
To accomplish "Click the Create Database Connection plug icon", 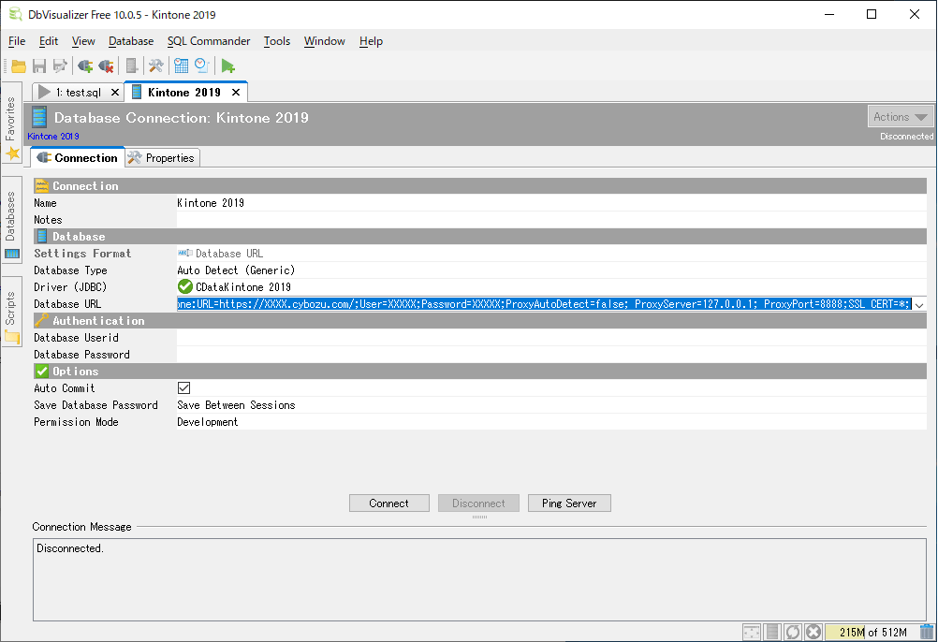I will [x=85, y=66].
